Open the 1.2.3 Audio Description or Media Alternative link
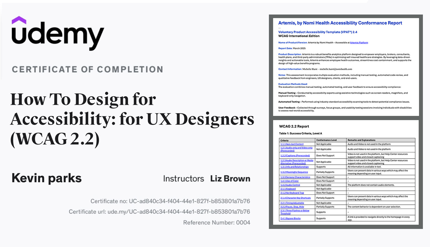 click(297, 162)
